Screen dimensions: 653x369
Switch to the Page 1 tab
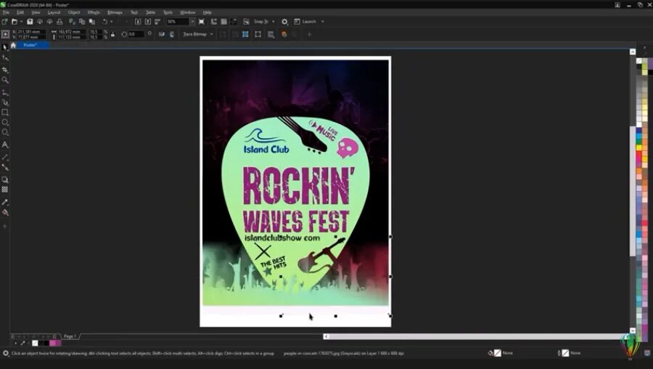pyautogui.click(x=70, y=336)
